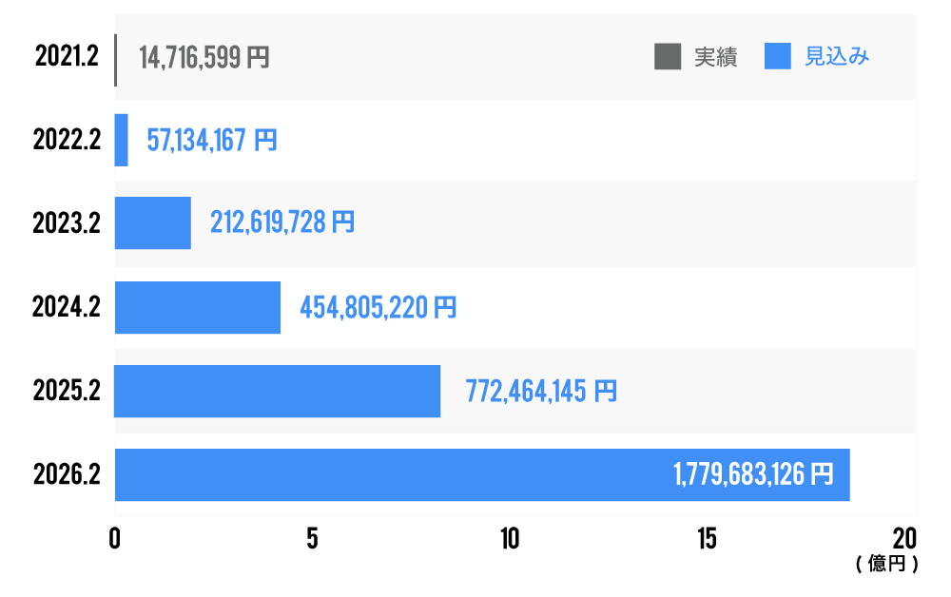The height and width of the screenshot is (597, 951).
Task: Select the 2024.2 year label
Action: coord(67,307)
